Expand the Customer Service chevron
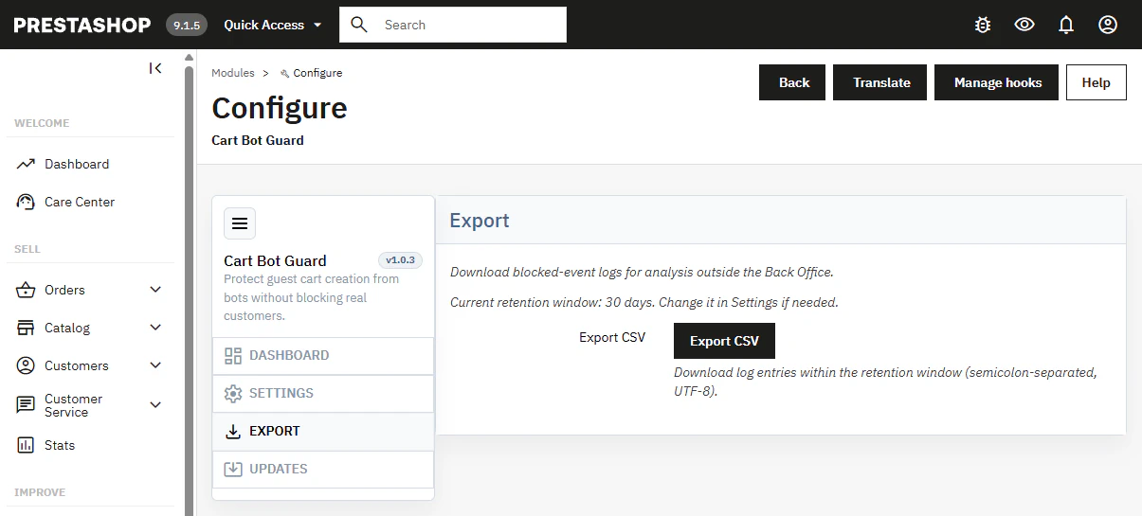 tap(156, 405)
